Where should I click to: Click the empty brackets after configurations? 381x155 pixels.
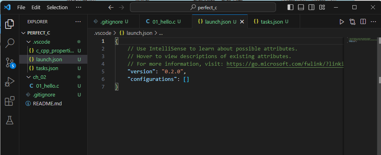click(x=186, y=79)
